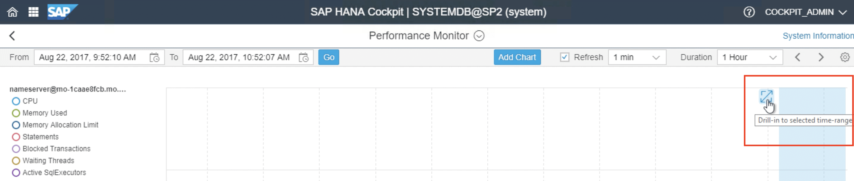Click the Help question mark icon
The image size is (854, 181).
[749, 12]
